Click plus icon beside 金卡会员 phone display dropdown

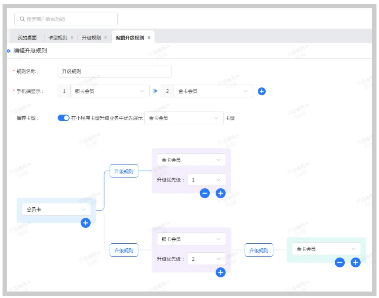(262, 91)
